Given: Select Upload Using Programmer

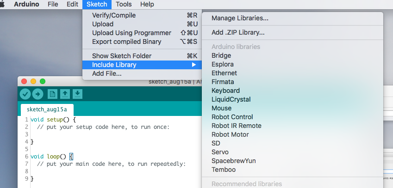Looking at the screenshot, I should point(142,33).
